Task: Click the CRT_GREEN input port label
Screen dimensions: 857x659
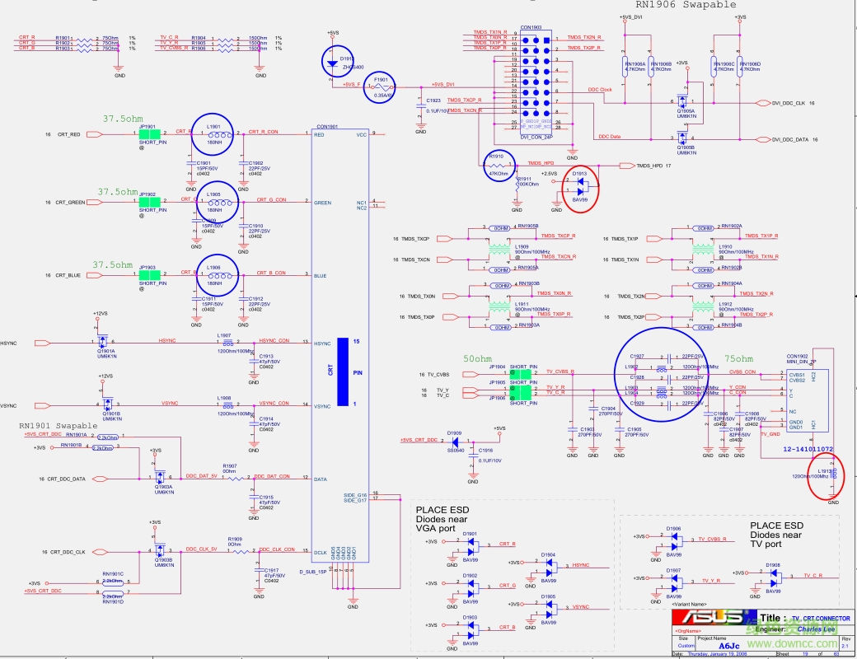Action: click(70, 202)
